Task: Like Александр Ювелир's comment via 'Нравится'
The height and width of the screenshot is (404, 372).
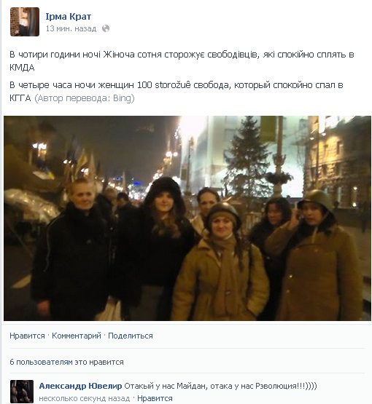Action: (x=155, y=398)
